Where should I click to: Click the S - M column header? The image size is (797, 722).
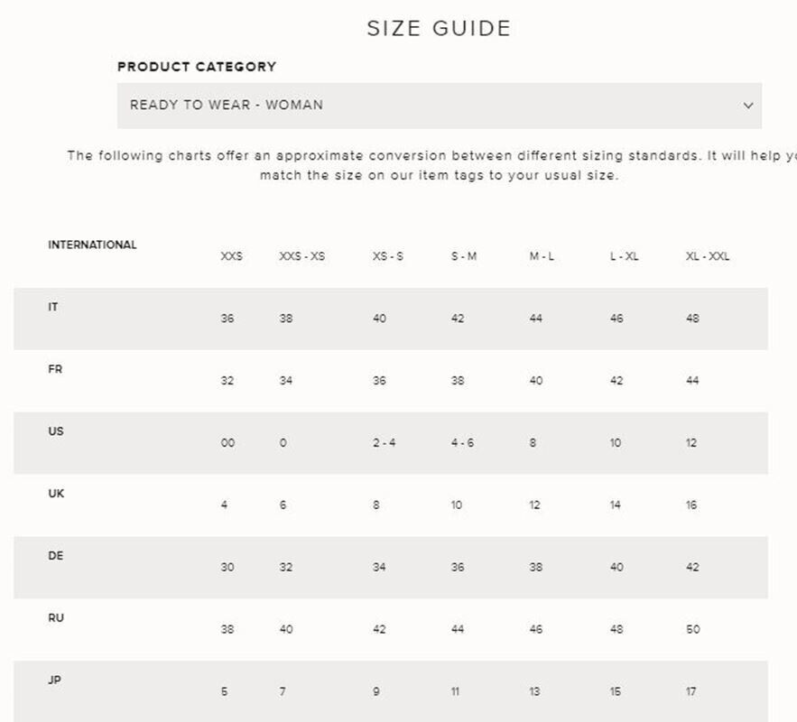point(464,256)
